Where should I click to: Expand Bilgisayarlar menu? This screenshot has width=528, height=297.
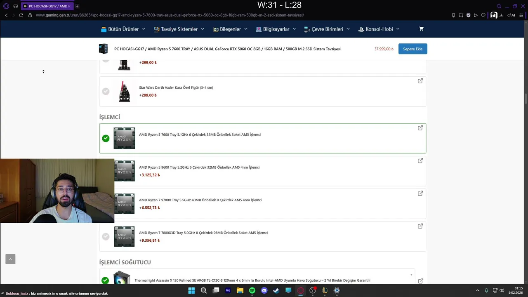click(276, 29)
